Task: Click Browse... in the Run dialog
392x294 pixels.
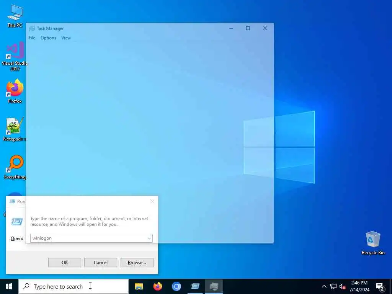Action: [137, 263]
